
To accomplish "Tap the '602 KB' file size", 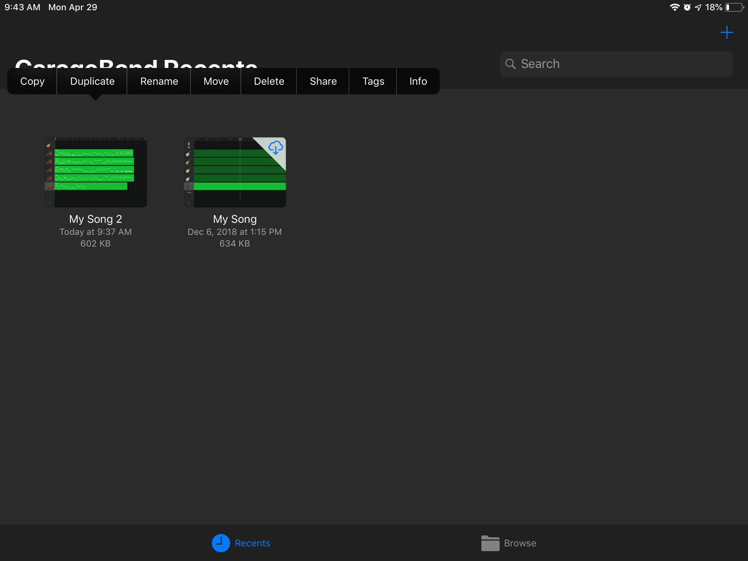I will point(96,244).
